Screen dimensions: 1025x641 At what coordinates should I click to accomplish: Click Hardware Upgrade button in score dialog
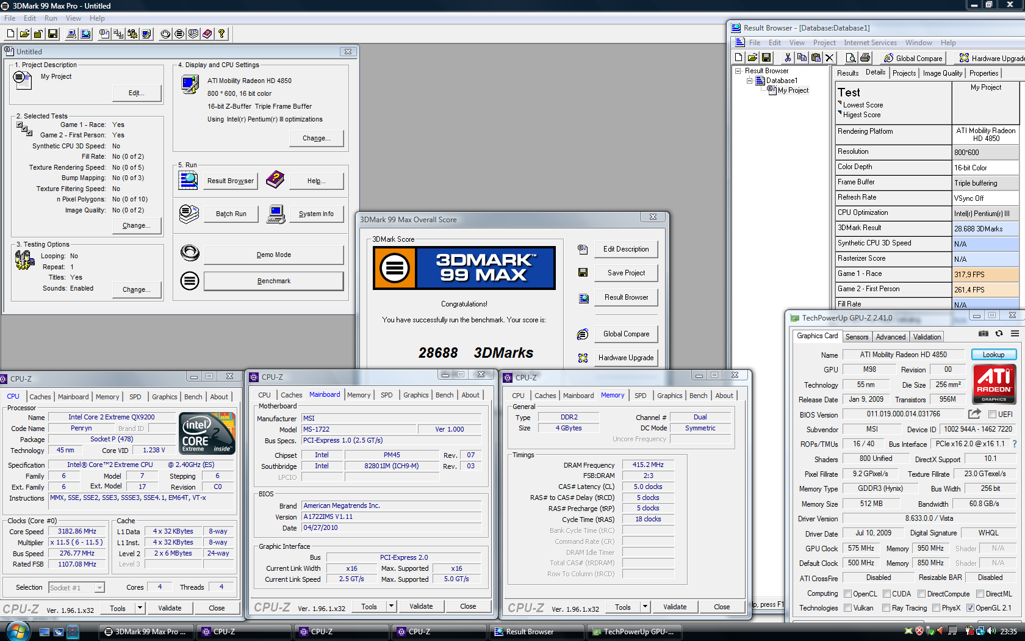point(626,358)
